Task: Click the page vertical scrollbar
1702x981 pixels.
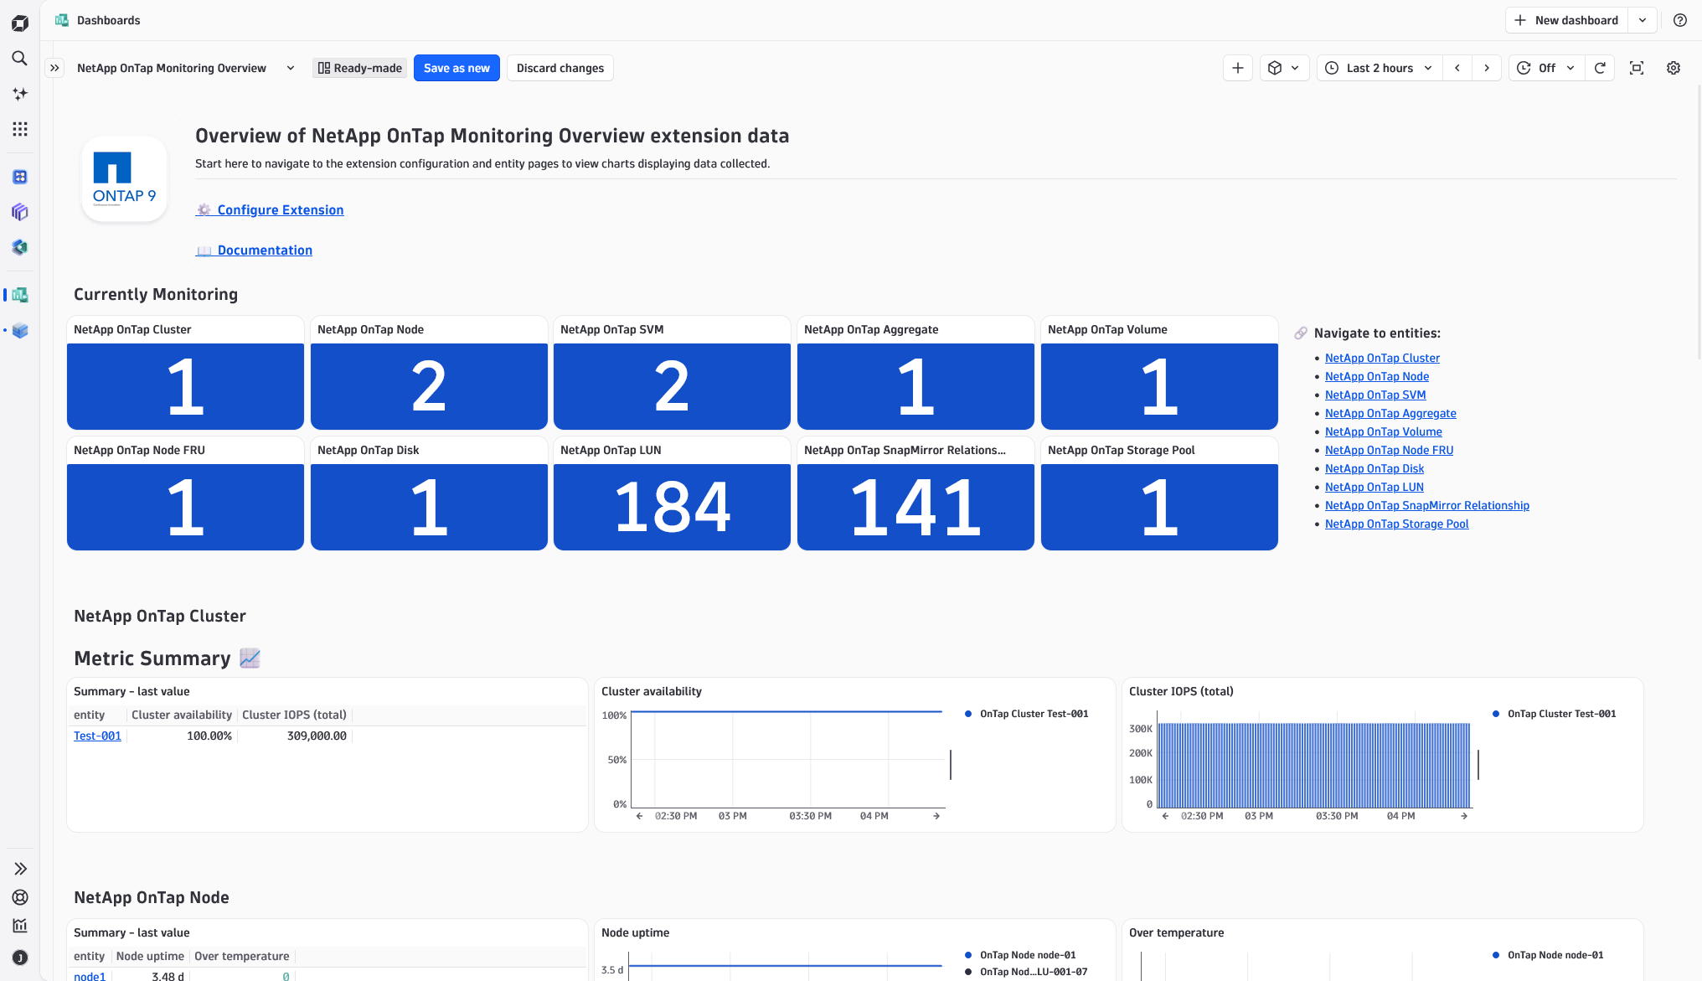Action: (x=1698, y=222)
